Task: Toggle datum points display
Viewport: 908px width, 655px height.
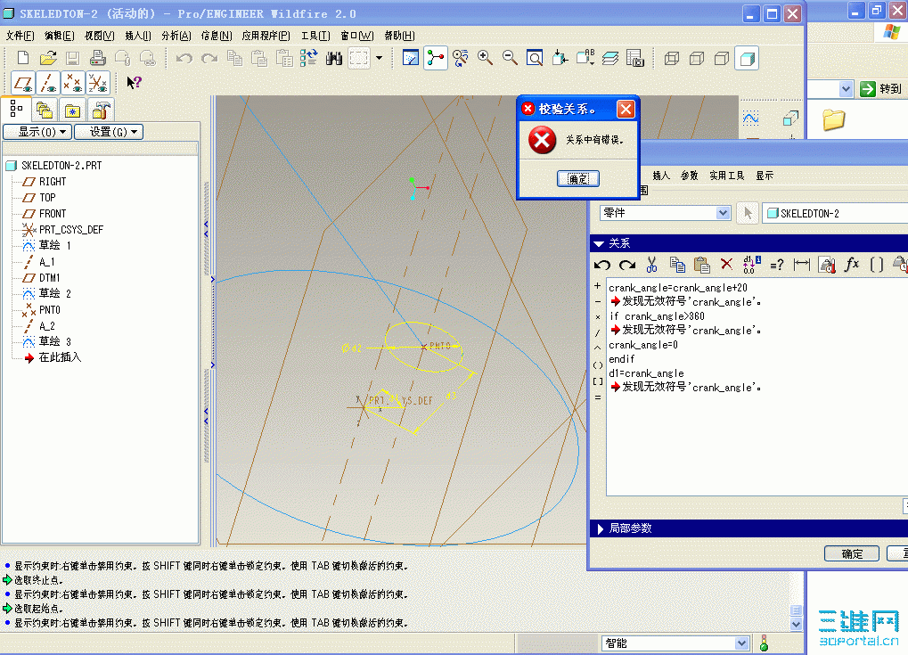Action: click(x=72, y=83)
